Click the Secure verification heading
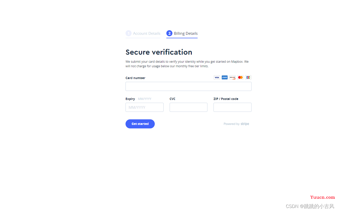This screenshot has height=211, width=338. coord(159,52)
